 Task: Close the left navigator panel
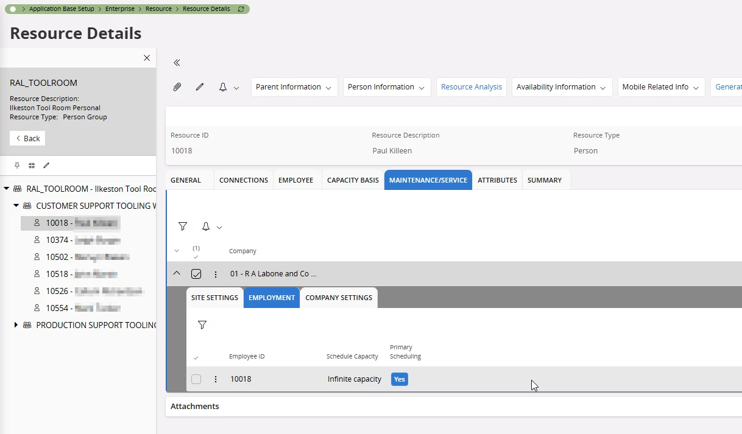tap(147, 58)
